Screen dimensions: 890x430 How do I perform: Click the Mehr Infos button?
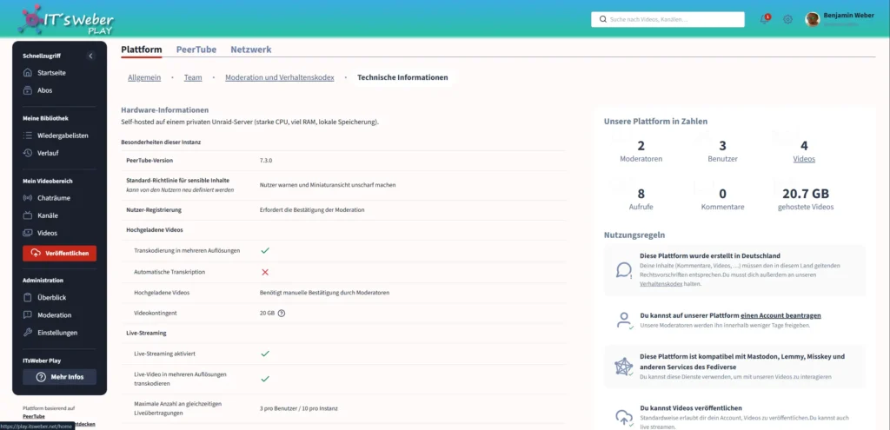[59, 377]
